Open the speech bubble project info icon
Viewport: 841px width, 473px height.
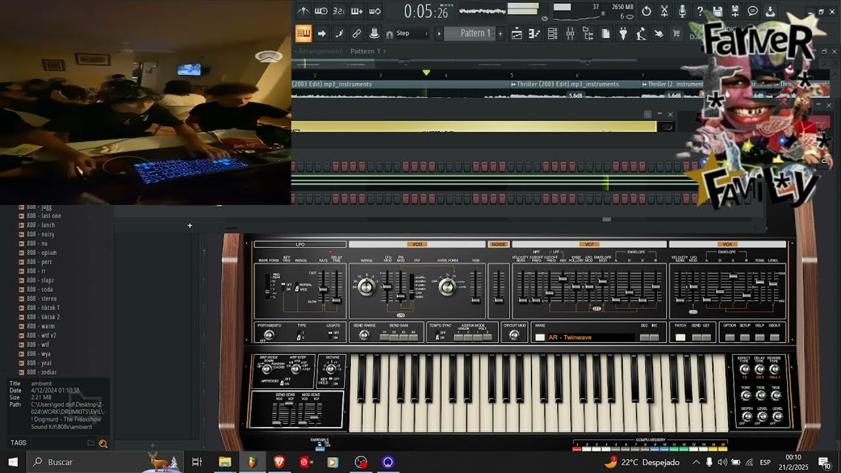[753, 11]
